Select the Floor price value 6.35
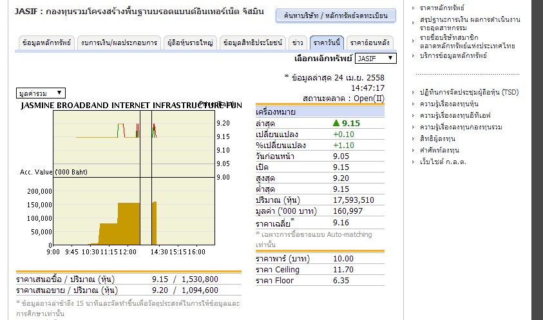Screen dimensions: 543x320 point(341,281)
